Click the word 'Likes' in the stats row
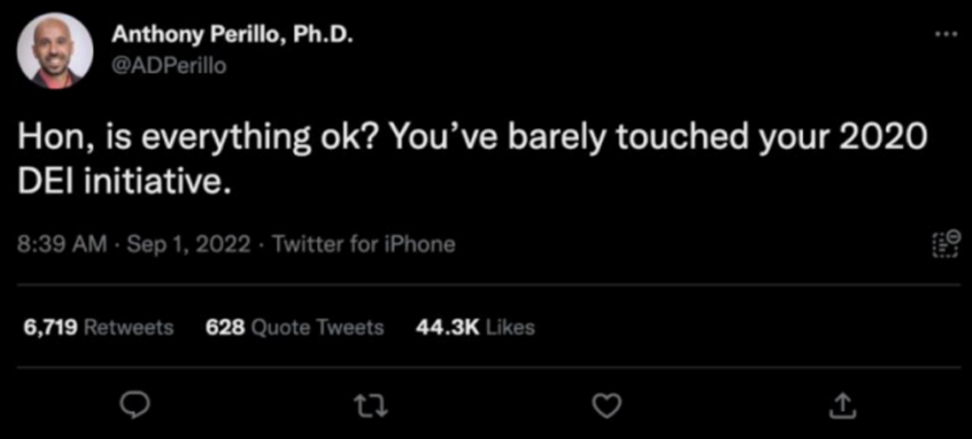 pos(510,326)
